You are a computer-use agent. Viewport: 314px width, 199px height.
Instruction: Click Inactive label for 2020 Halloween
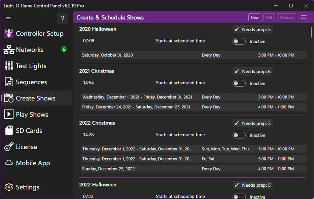coord(258,42)
